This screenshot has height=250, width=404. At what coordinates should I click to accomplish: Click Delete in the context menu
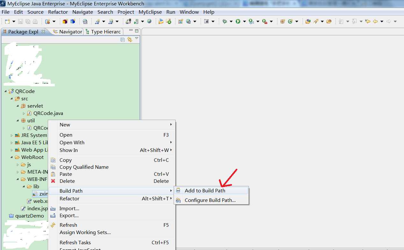pos(111,181)
